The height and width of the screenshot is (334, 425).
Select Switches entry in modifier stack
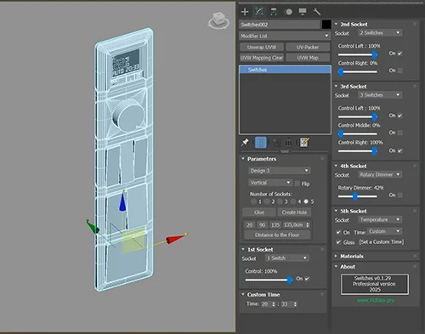[285, 70]
